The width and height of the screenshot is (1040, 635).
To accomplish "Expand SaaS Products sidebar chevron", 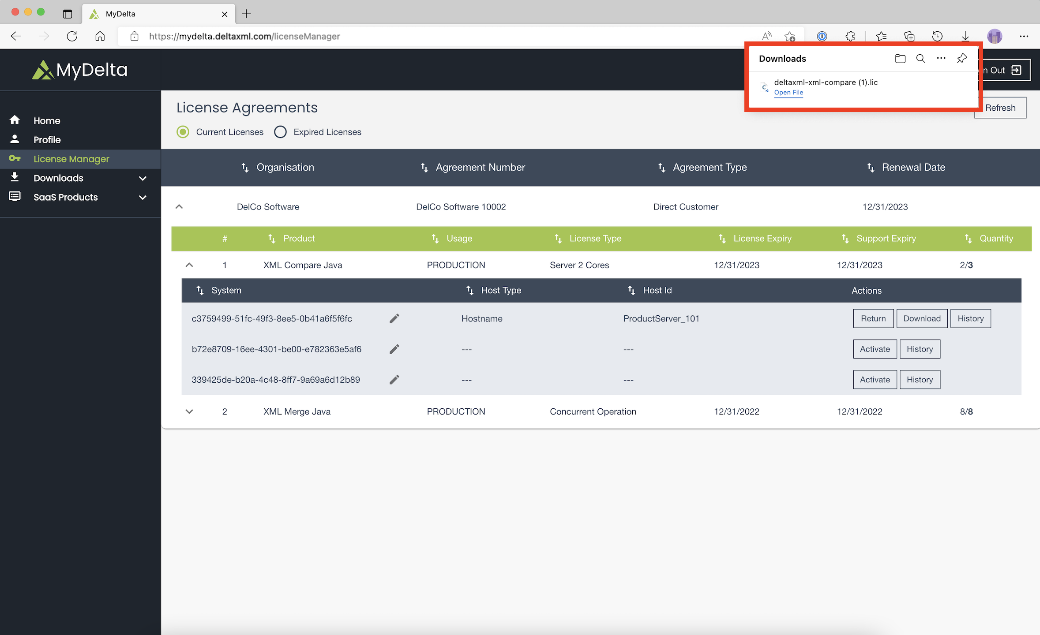I will coord(143,198).
